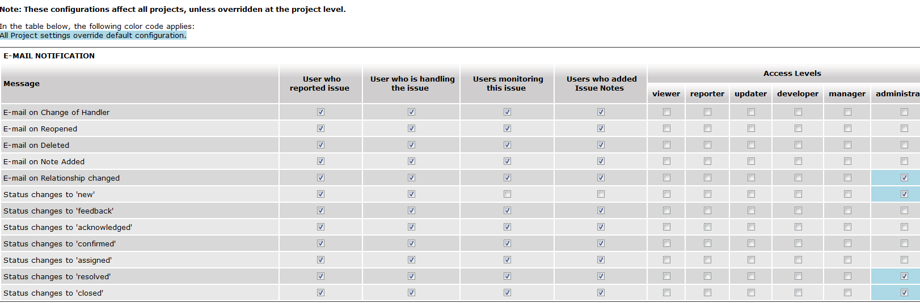This screenshot has height=303, width=920.
Task: Enable monitoring users for status 'new'
Action: [x=507, y=194]
